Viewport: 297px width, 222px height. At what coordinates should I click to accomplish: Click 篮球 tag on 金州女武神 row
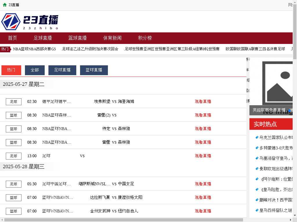coord(13,211)
